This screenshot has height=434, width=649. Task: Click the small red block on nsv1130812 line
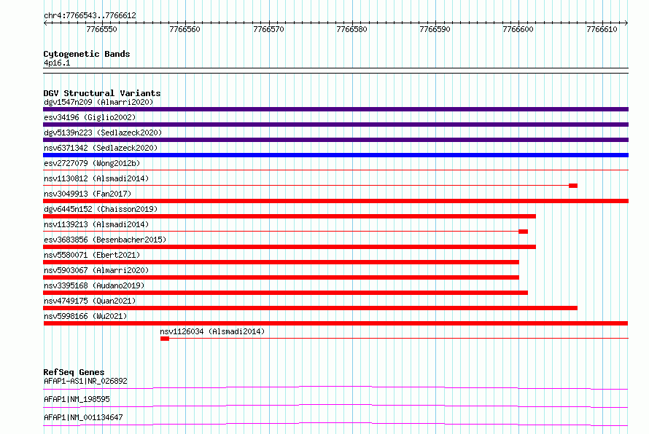pos(573,186)
